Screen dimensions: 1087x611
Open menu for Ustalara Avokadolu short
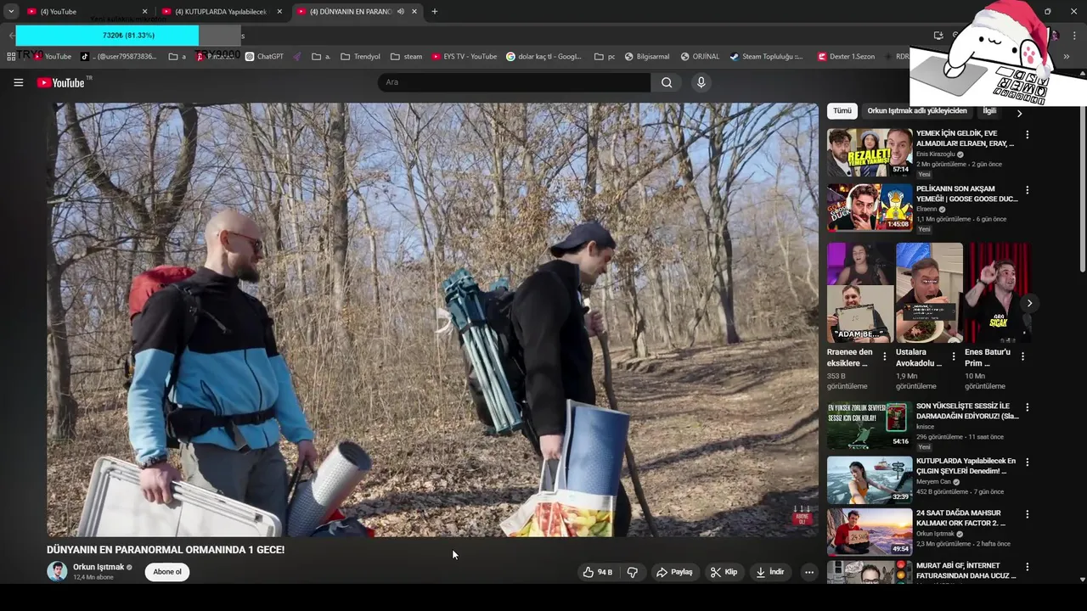(x=954, y=356)
